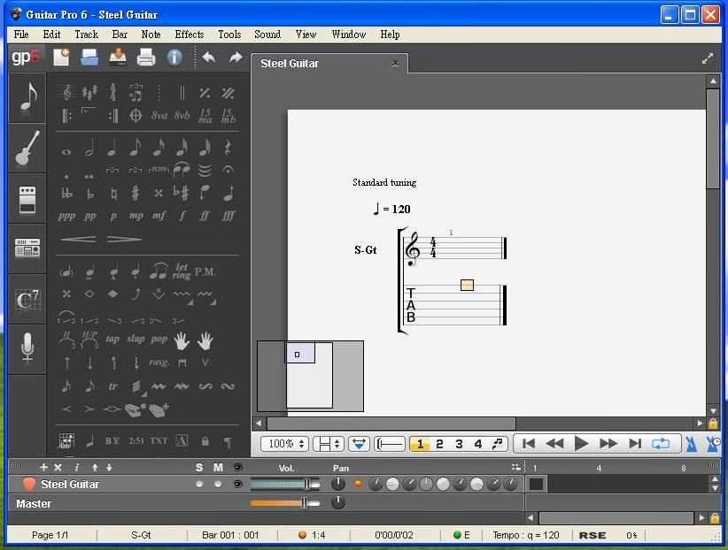Create a new file with the New document icon
The width and height of the screenshot is (728, 550).
click(61, 57)
